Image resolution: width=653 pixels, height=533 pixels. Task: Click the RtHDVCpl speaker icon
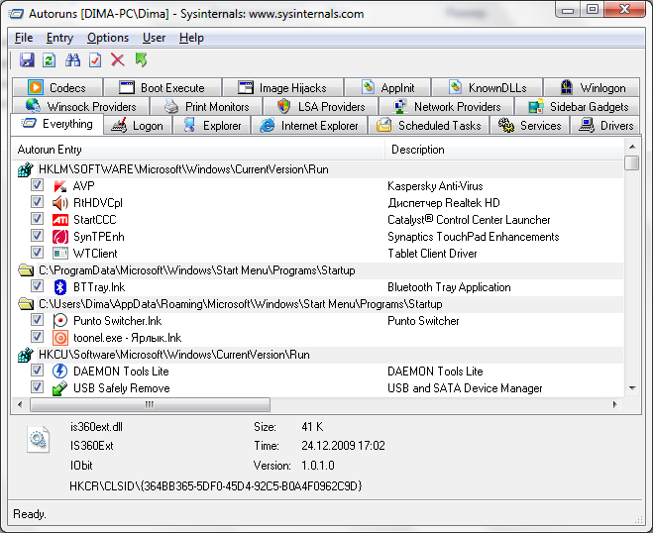click(60, 203)
